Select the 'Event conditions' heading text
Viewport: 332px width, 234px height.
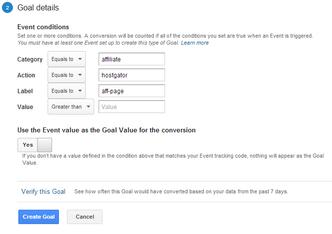tap(43, 27)
